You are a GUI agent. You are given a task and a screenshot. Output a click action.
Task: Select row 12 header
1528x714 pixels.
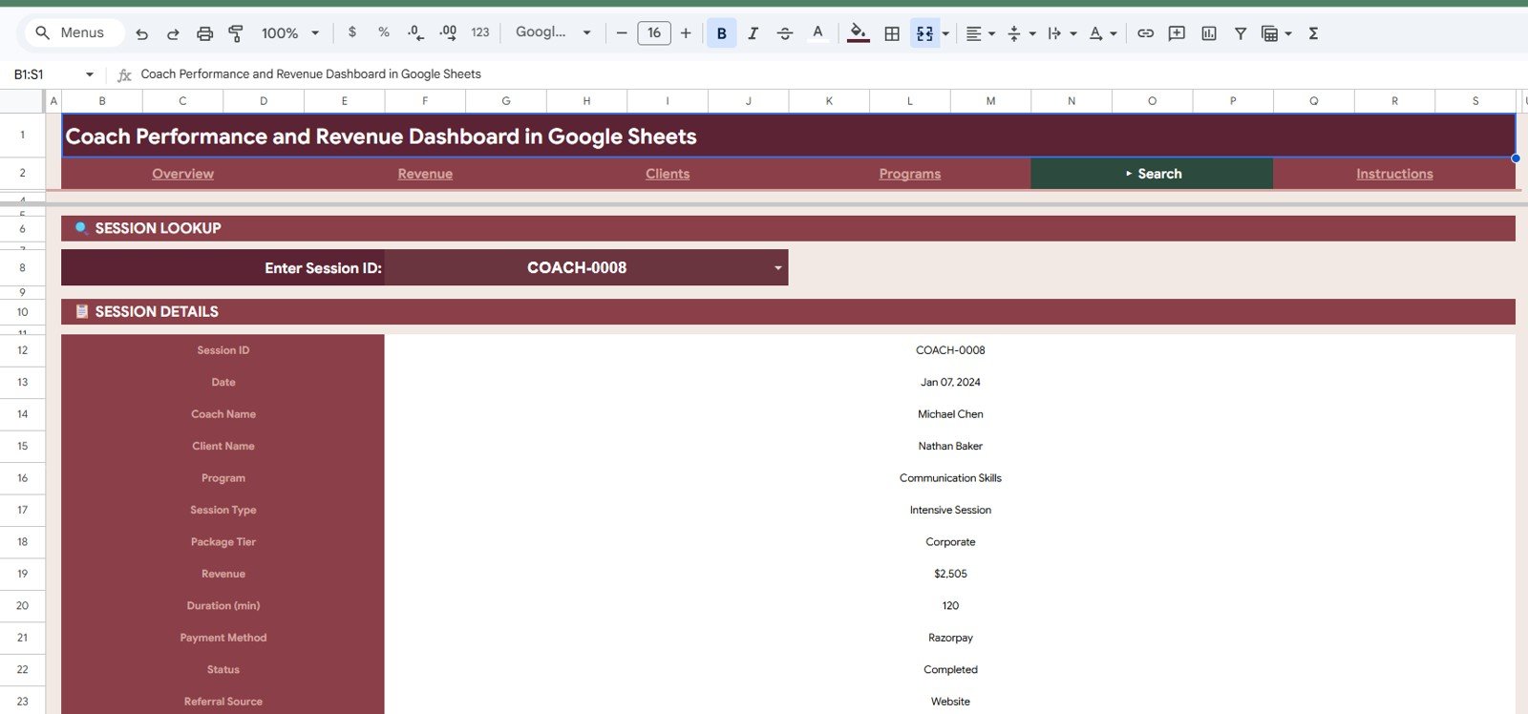click(x=22, y=350)
